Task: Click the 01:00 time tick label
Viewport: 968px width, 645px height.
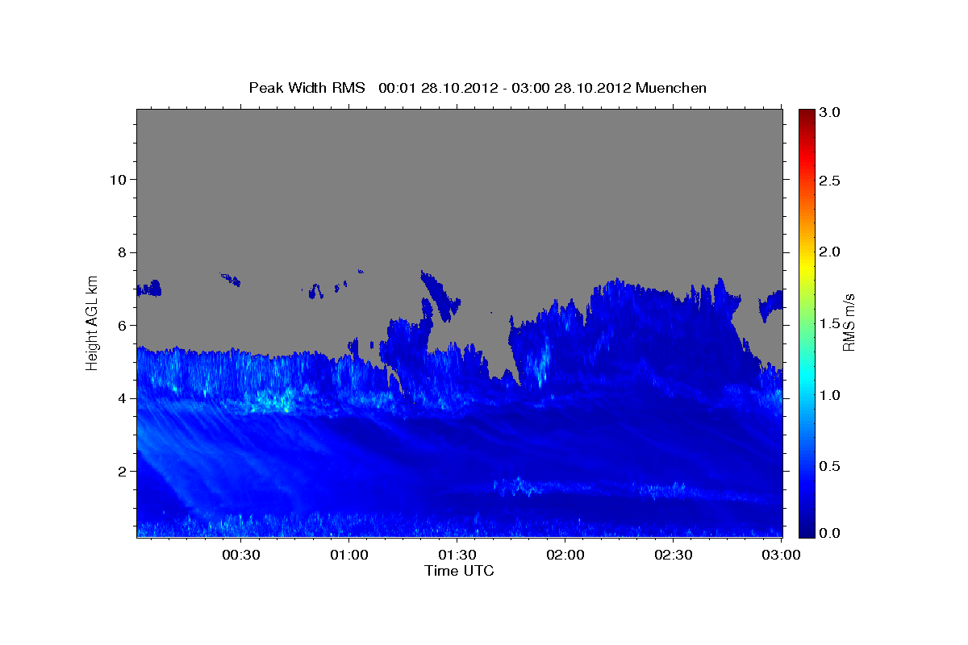Action: pyautogui.click(x=350, y=556)
